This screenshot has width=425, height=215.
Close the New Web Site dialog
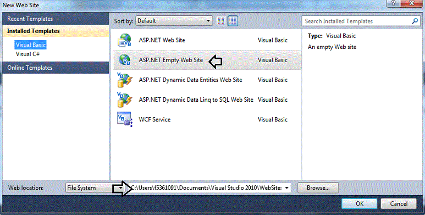(411, 3)
